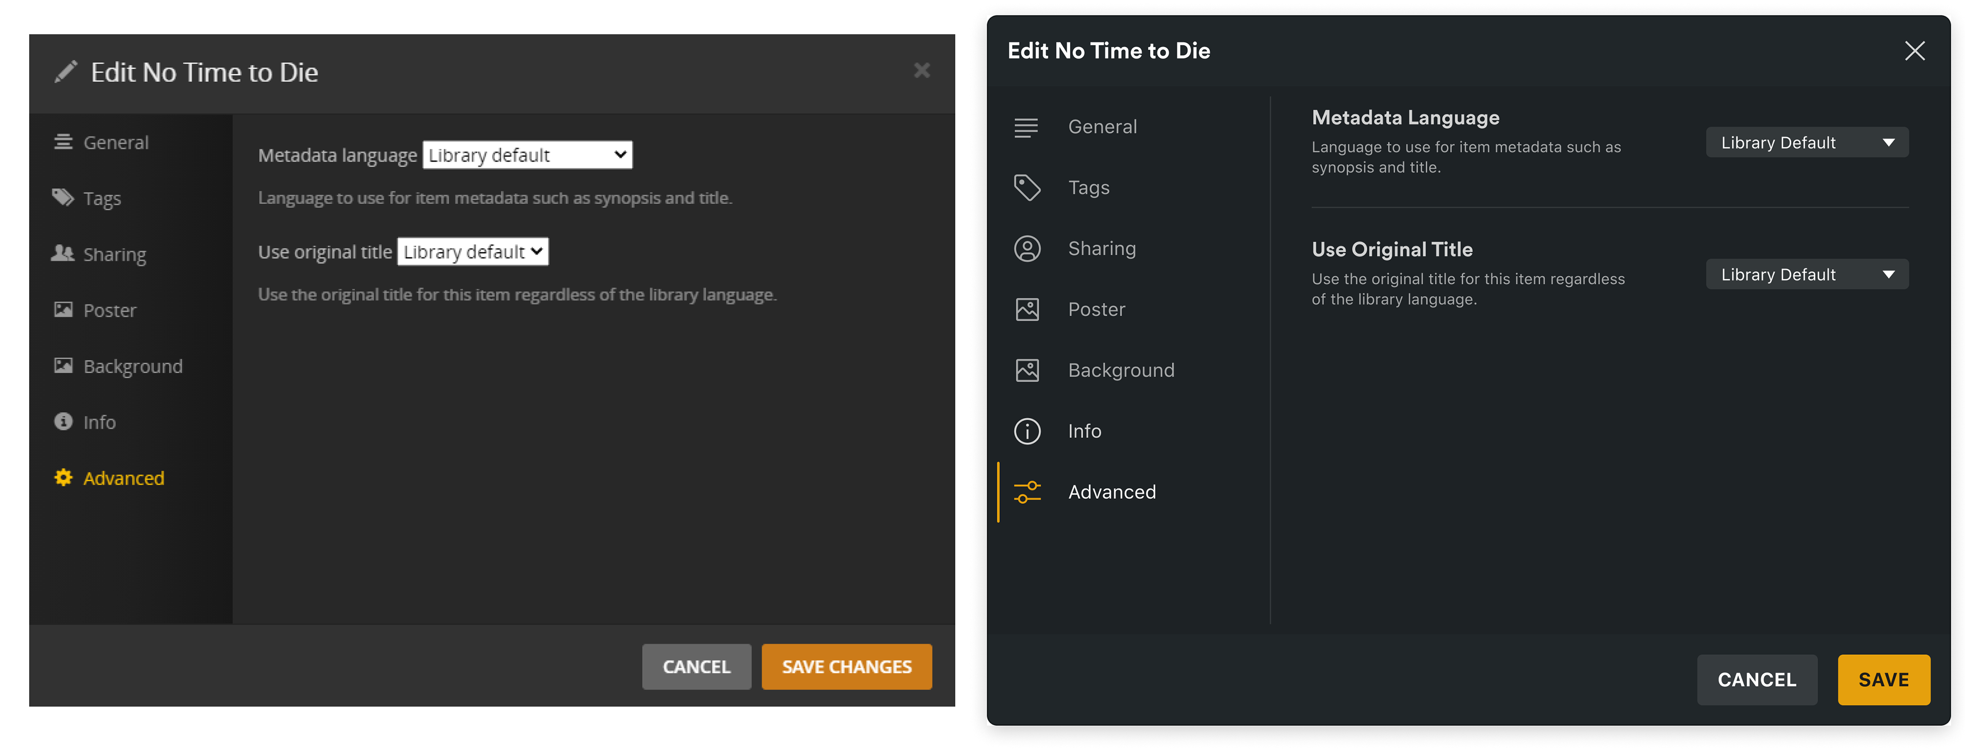Click the Poster image icon in redesigned sidebar
This screenshot has width=1965, height=751.
click(x=1027, y=310)
